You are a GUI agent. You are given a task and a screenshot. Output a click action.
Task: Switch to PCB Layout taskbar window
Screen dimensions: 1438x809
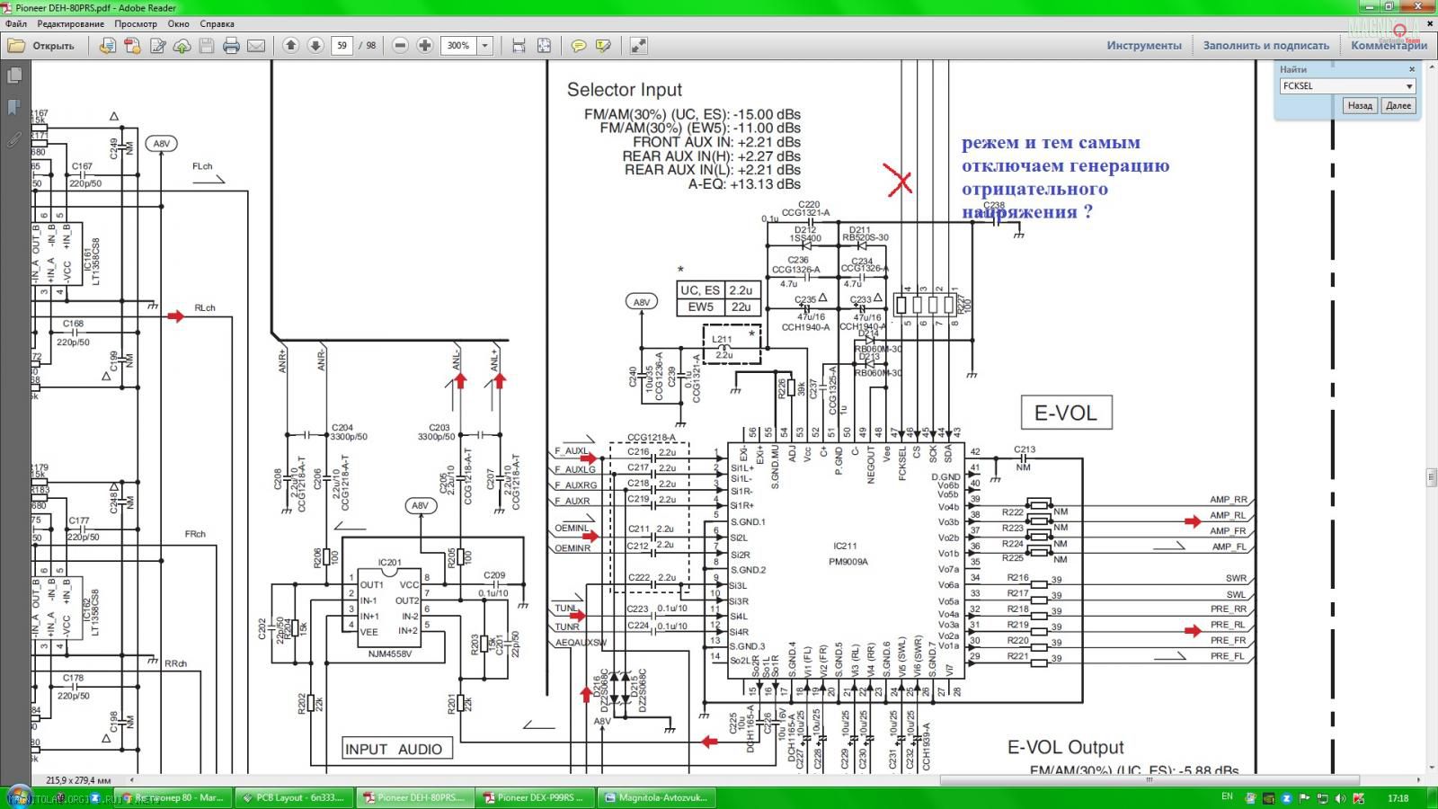(293, 797)
